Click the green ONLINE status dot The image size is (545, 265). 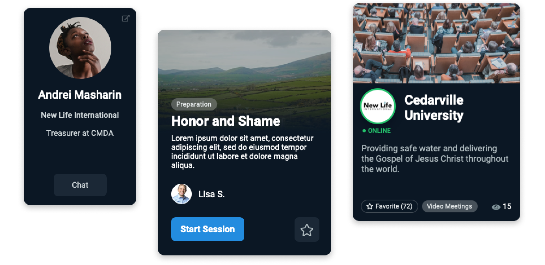364,131
